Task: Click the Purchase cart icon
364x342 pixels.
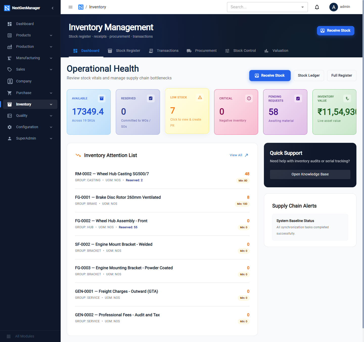Action: pyautogui.click(x=10, y=93)
